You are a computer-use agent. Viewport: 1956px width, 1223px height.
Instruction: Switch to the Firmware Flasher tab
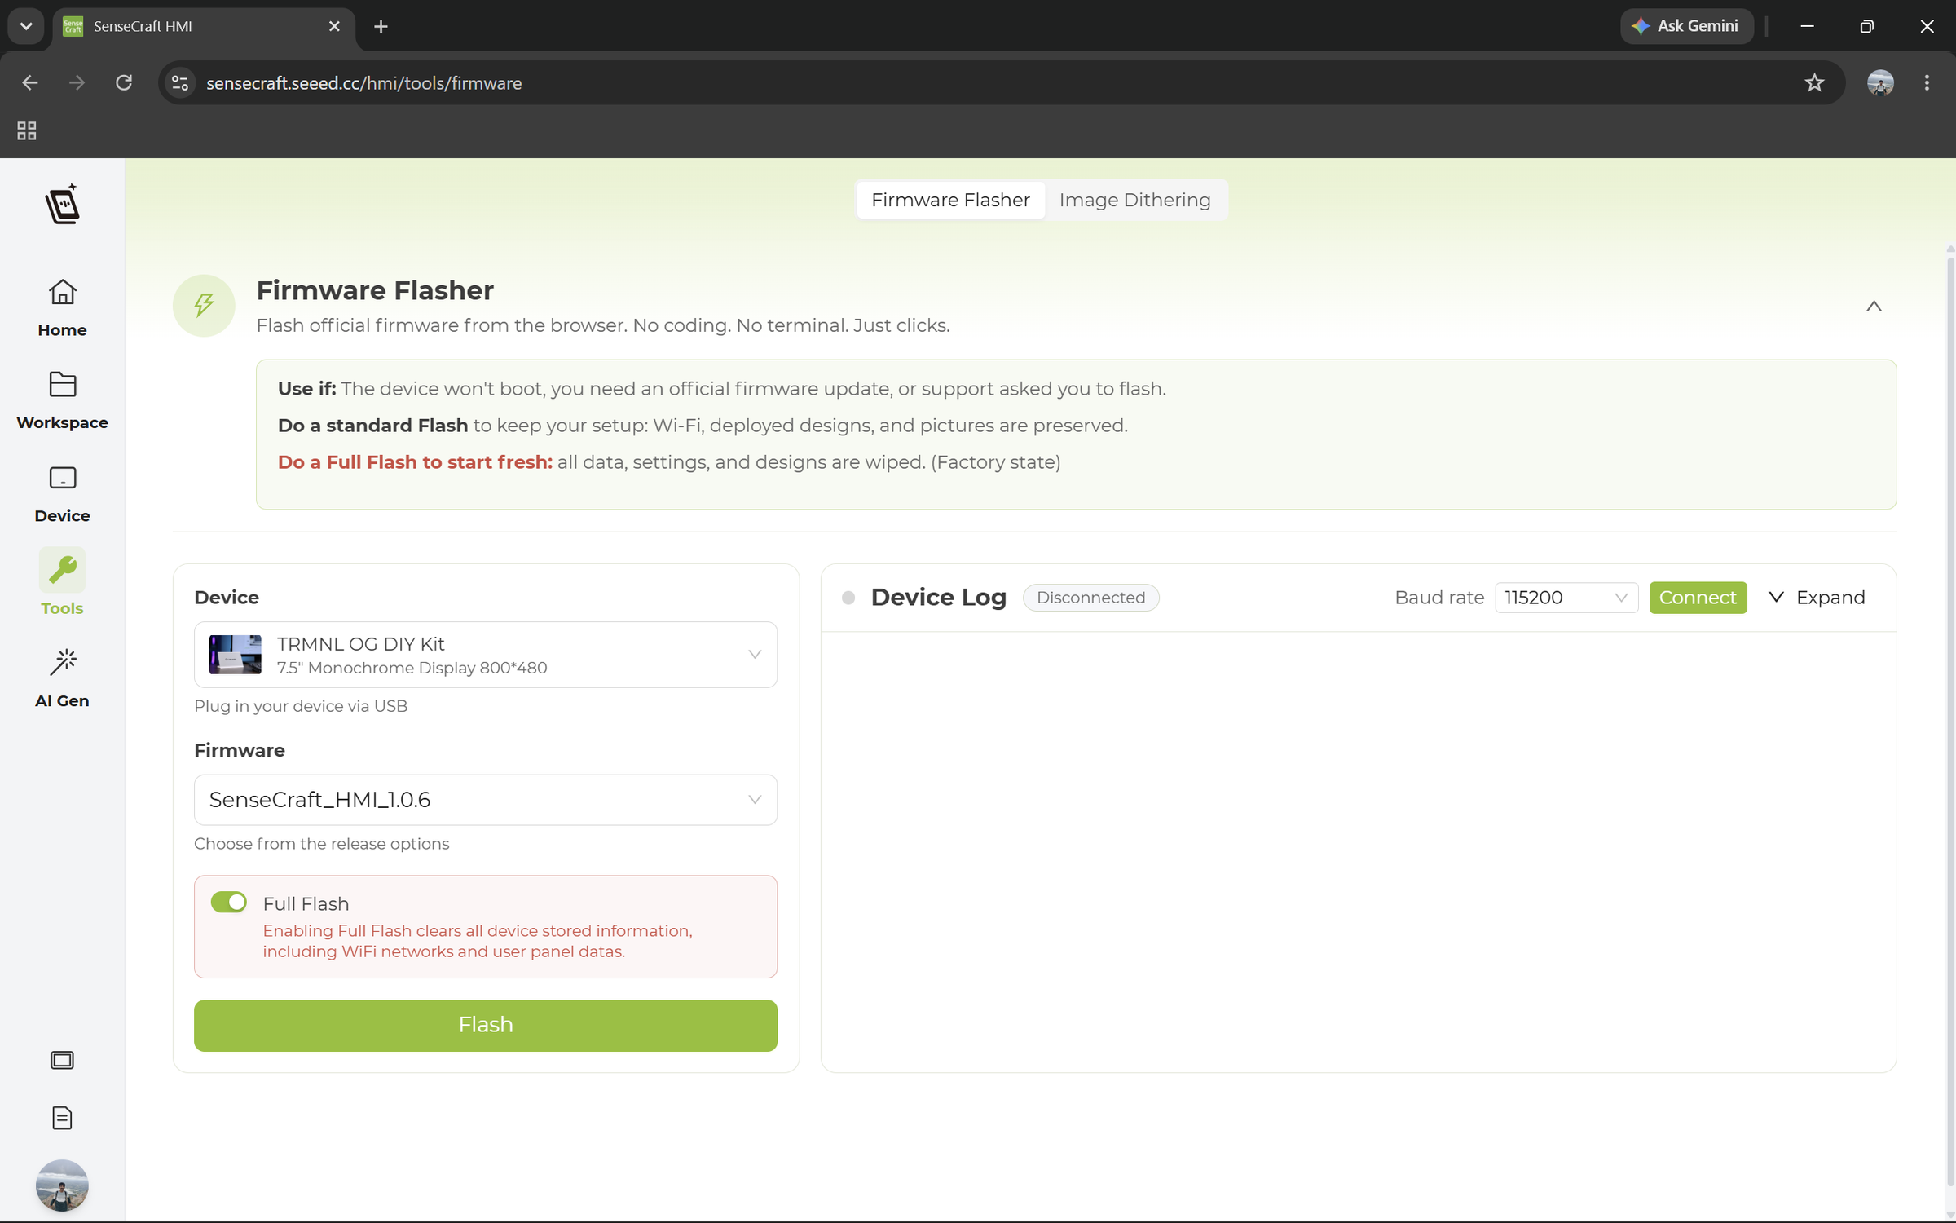[x=950, y=200]
